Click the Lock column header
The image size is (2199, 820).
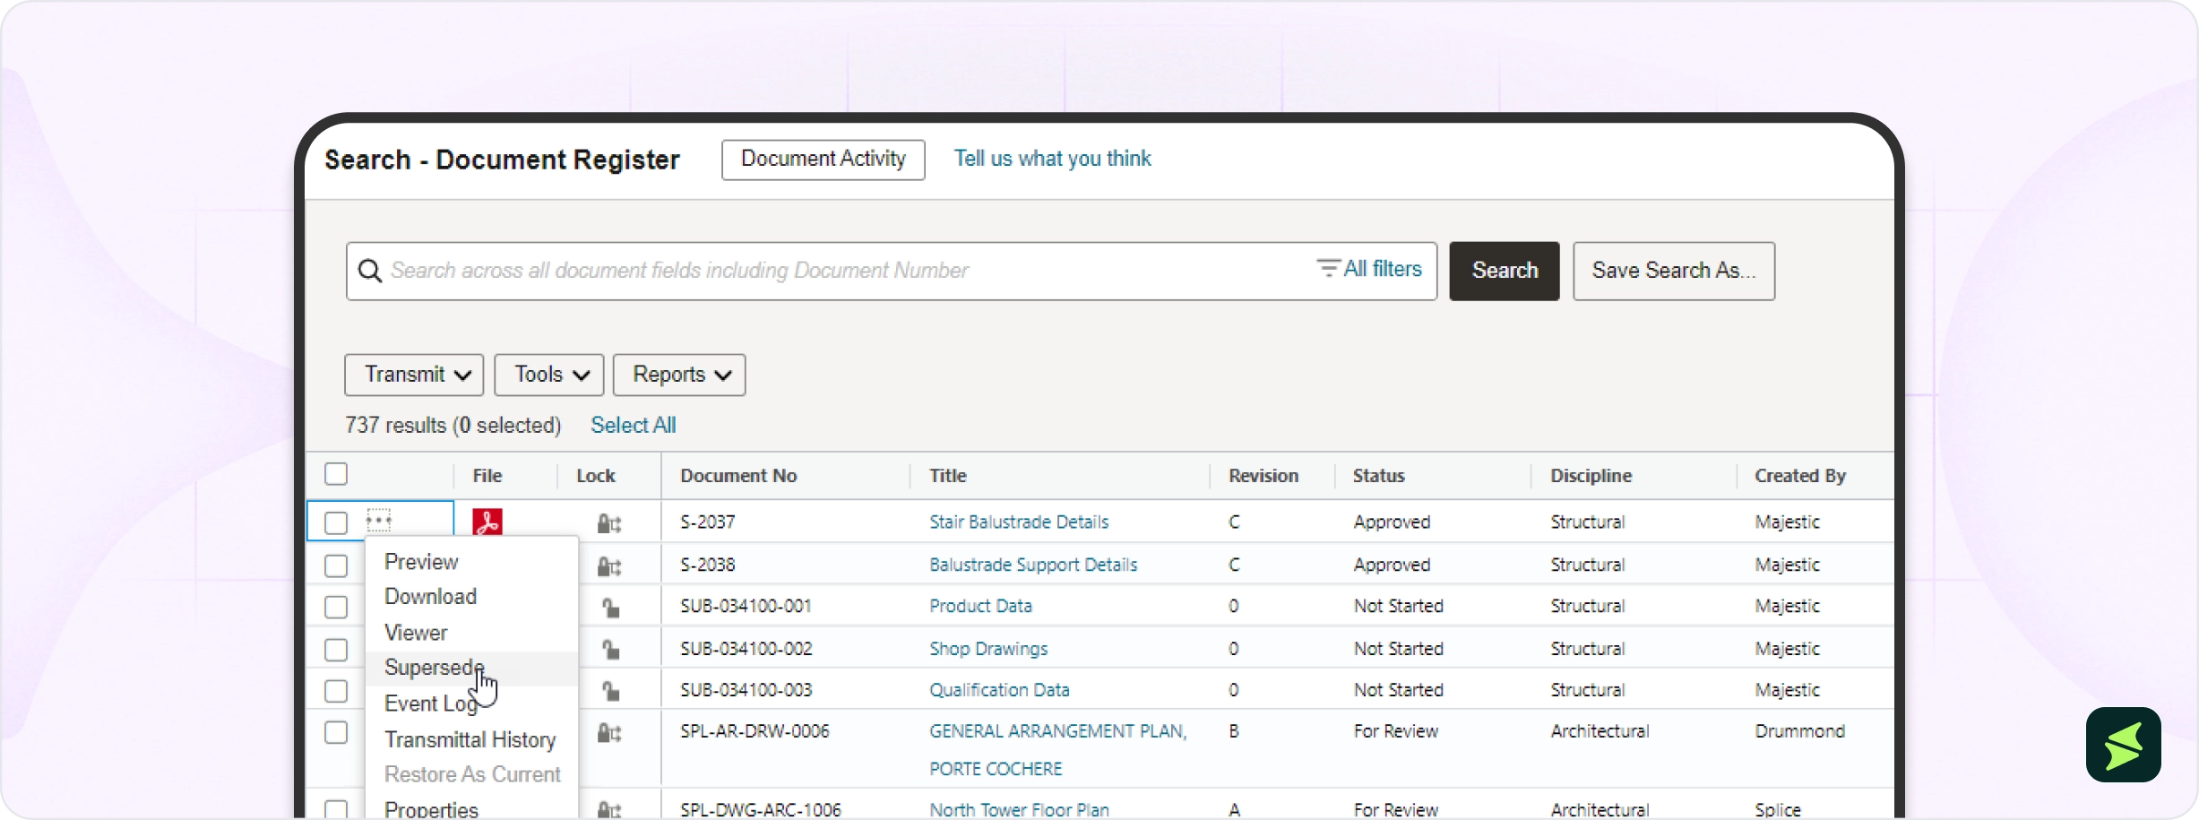click(x=596, y=476)
